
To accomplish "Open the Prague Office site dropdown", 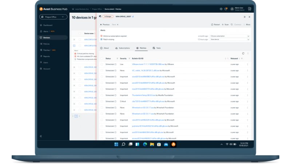I will click(53, 17).
